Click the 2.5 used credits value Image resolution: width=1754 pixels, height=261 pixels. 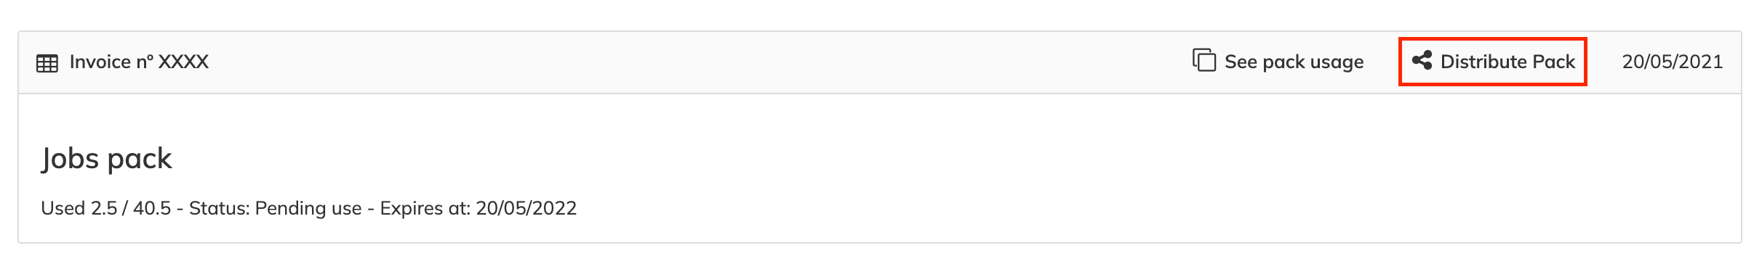(104, 208)
